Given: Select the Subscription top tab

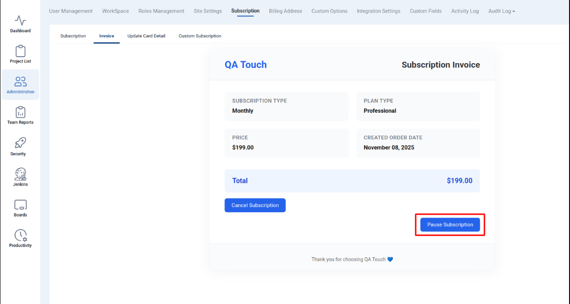Looking at the screenshot, I should point(245,11).
